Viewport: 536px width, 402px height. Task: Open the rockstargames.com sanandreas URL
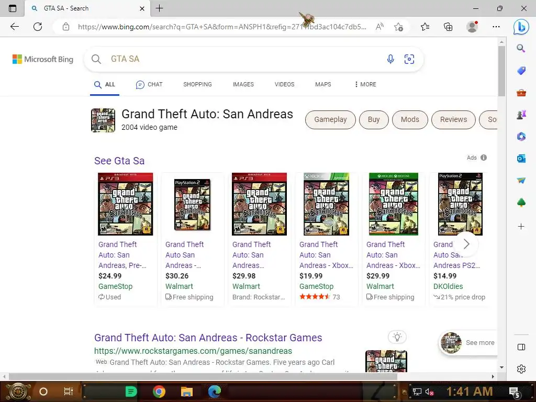[x=193, y=351]
